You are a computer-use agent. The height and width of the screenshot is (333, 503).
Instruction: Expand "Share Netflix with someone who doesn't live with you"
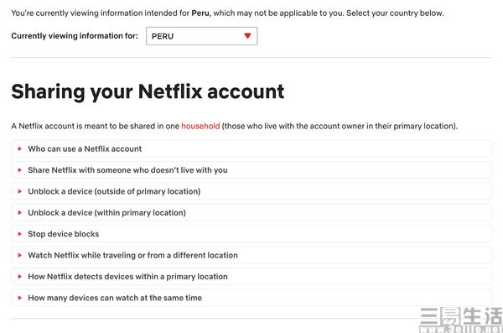[x=251, y=170]
